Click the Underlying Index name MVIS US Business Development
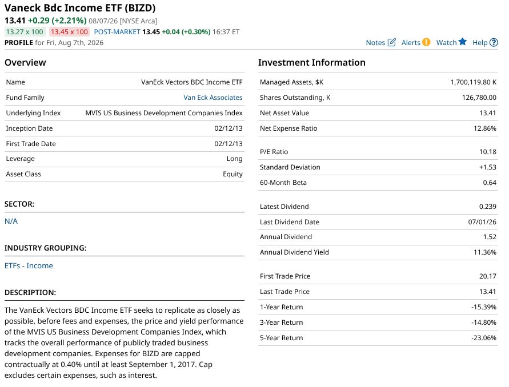509x387 pixels. [163, 113]
